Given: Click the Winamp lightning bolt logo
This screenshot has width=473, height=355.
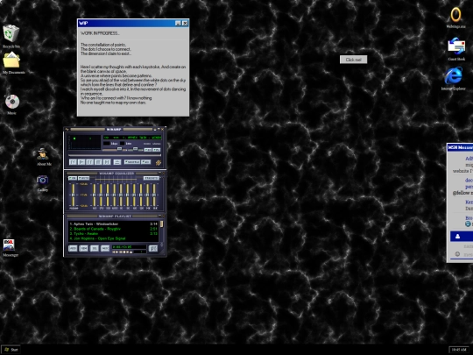Looking at the screenshot, I should click(159, 163).
